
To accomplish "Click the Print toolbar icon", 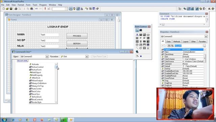I will [16, 9].
